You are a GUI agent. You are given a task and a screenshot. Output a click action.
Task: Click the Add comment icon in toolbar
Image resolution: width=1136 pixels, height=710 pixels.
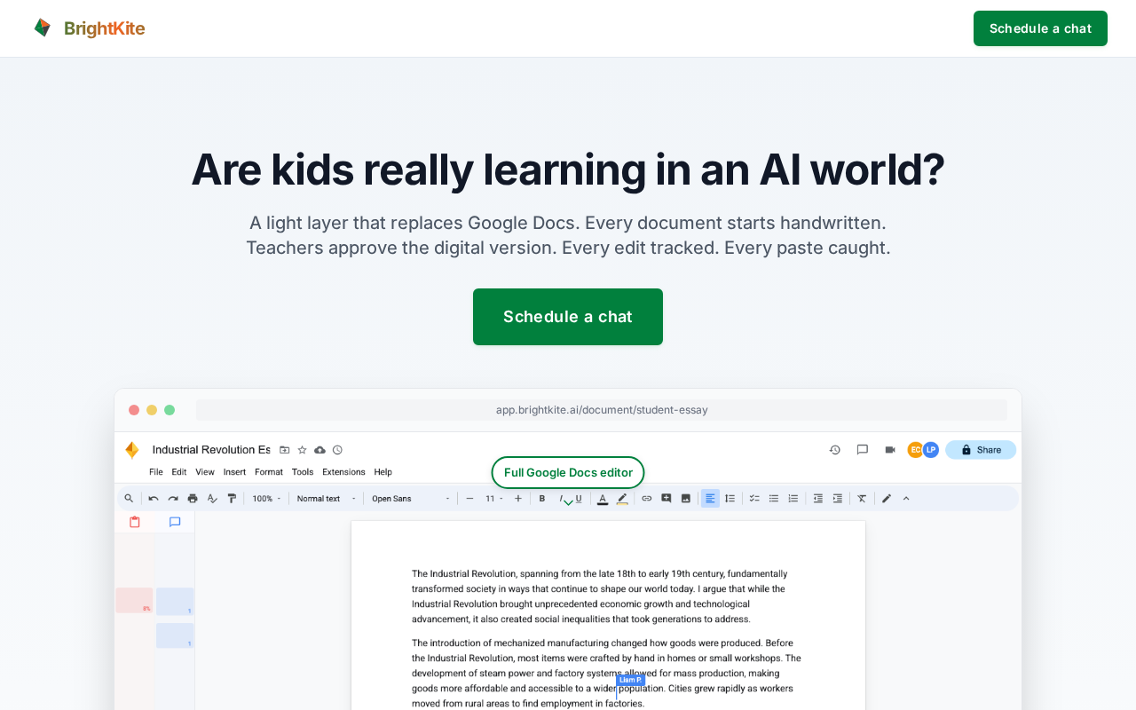point(667,499)
